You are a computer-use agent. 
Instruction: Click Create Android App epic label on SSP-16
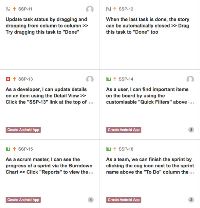pyautogui.click(x=123, y=200)
